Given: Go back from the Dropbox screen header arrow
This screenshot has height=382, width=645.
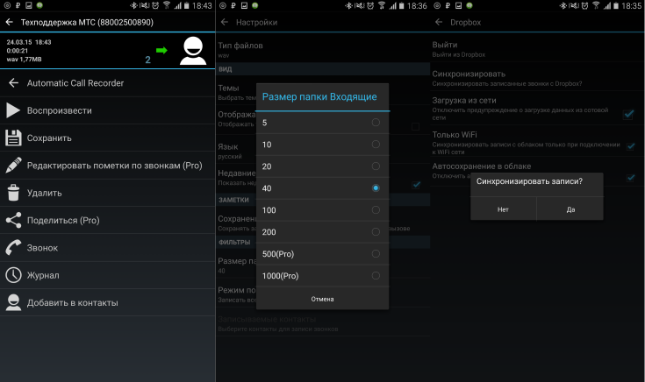Looking at the screenshot, I should (439, 22).
